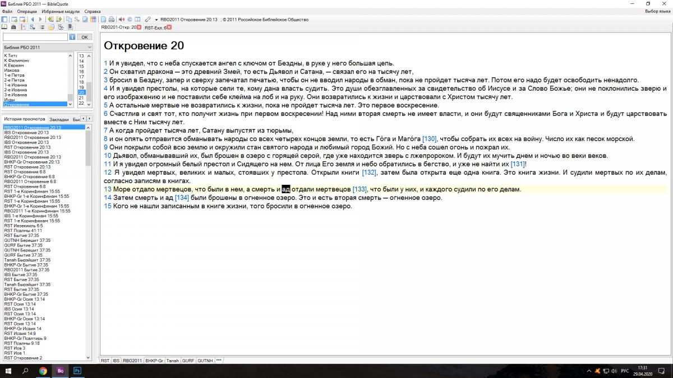Image resolution: width=673 pixels, height=378 pixels.
Task: Click the blue info button beside search field
Action: 72,37
